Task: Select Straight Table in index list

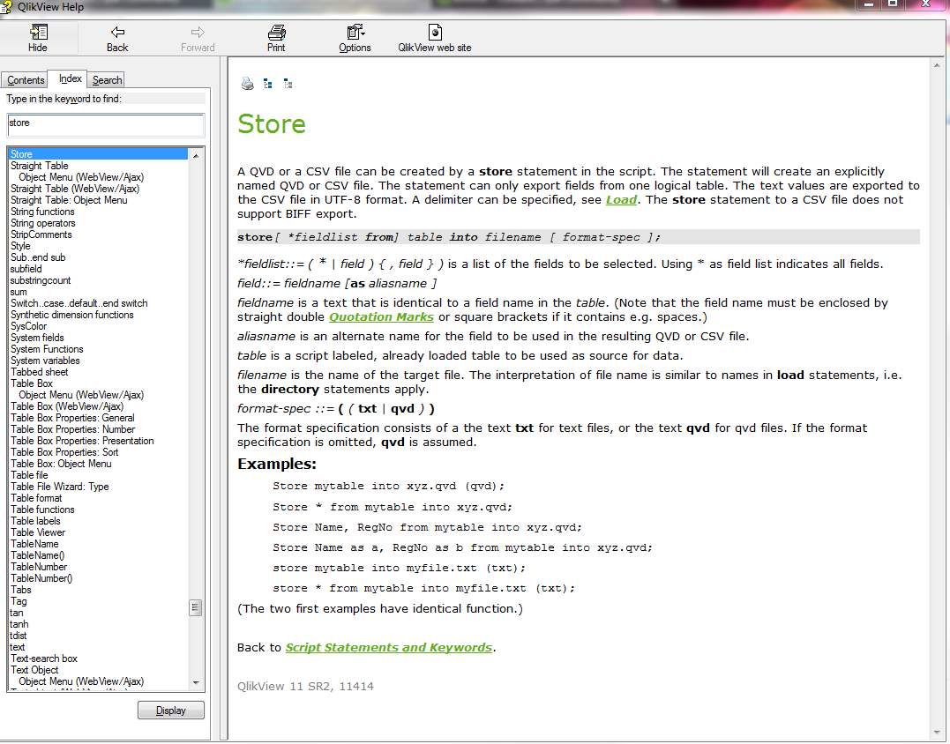Action: pos(39,166)
